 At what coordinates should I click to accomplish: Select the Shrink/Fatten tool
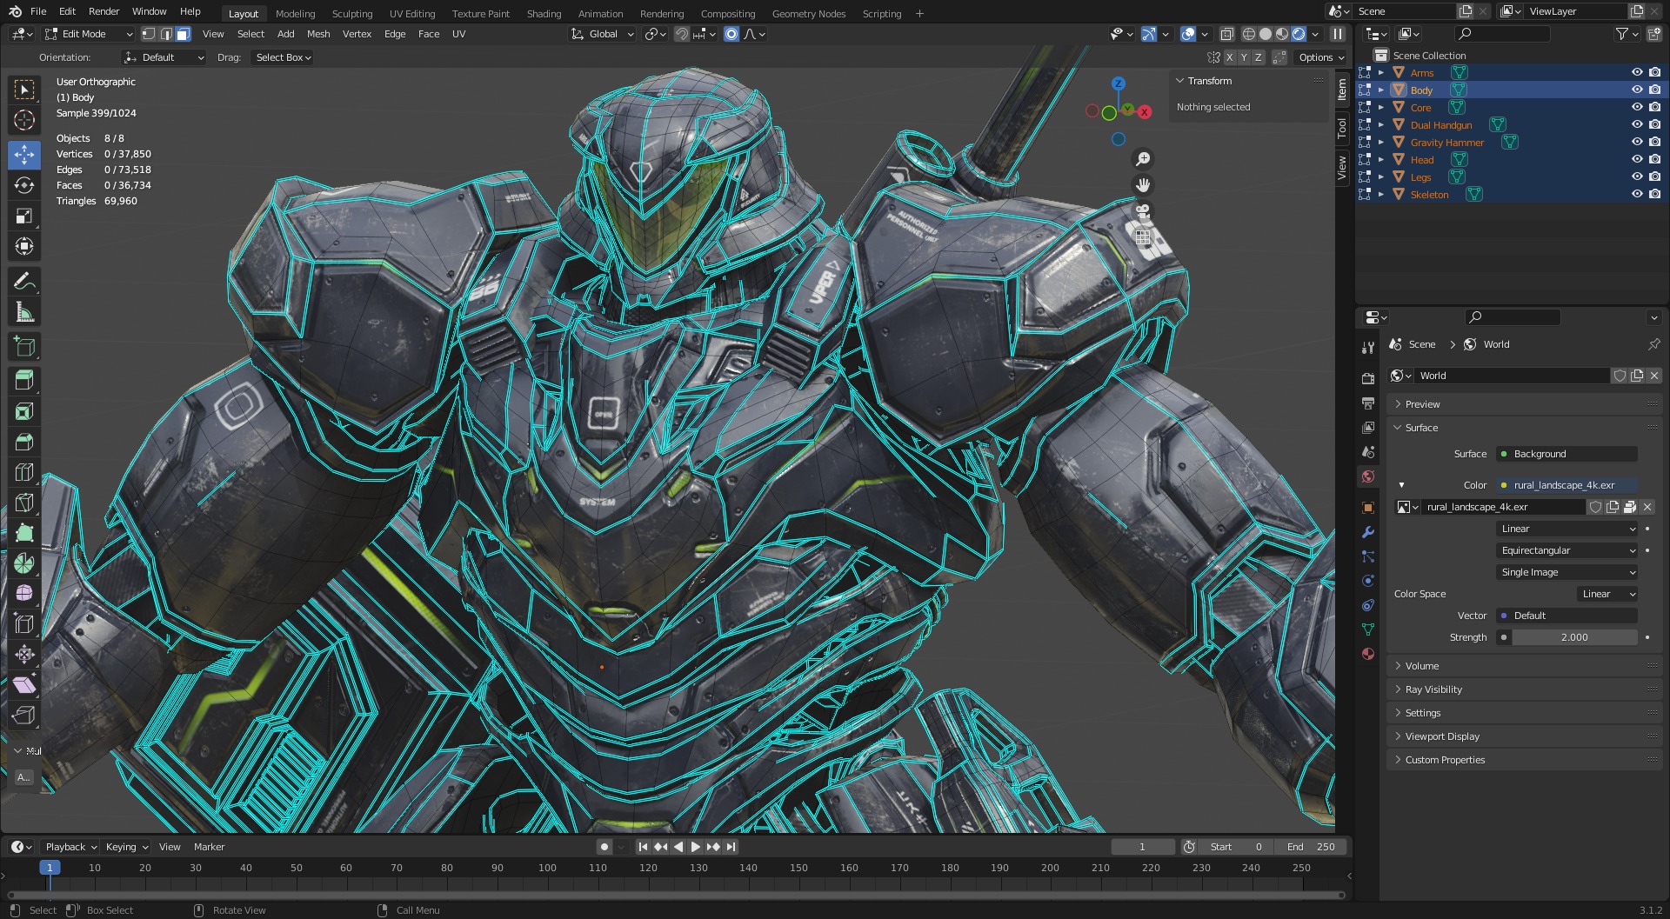click(x=24, y=654)
